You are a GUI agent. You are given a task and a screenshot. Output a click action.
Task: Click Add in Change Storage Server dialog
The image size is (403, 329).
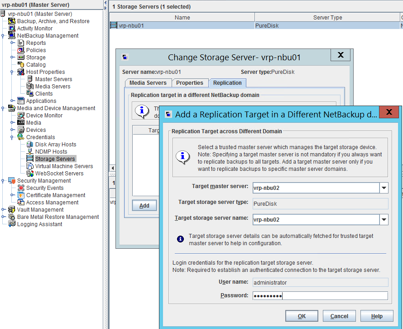coord(144,206)
